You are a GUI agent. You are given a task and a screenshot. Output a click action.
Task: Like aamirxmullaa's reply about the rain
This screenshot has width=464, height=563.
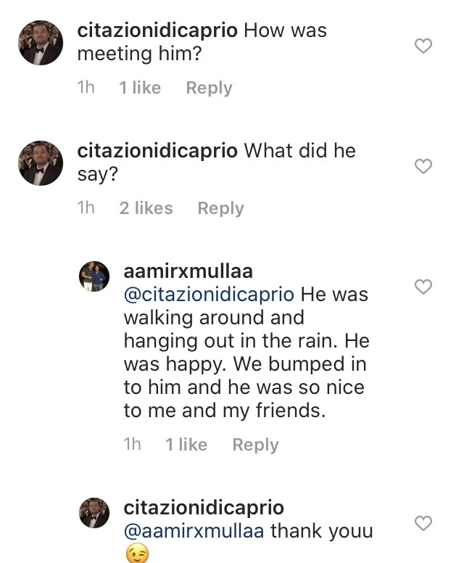click(423, 287)
